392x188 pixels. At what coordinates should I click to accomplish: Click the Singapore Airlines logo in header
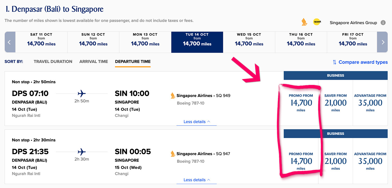click(x=304, y=22)
